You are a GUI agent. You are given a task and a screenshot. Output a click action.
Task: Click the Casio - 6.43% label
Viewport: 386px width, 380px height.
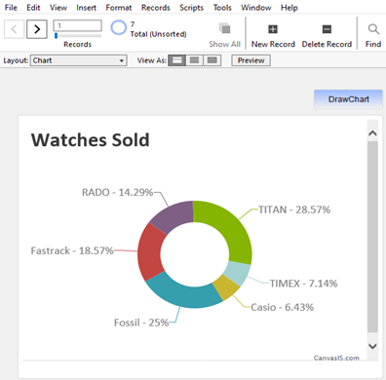click(x=283, y=307)
